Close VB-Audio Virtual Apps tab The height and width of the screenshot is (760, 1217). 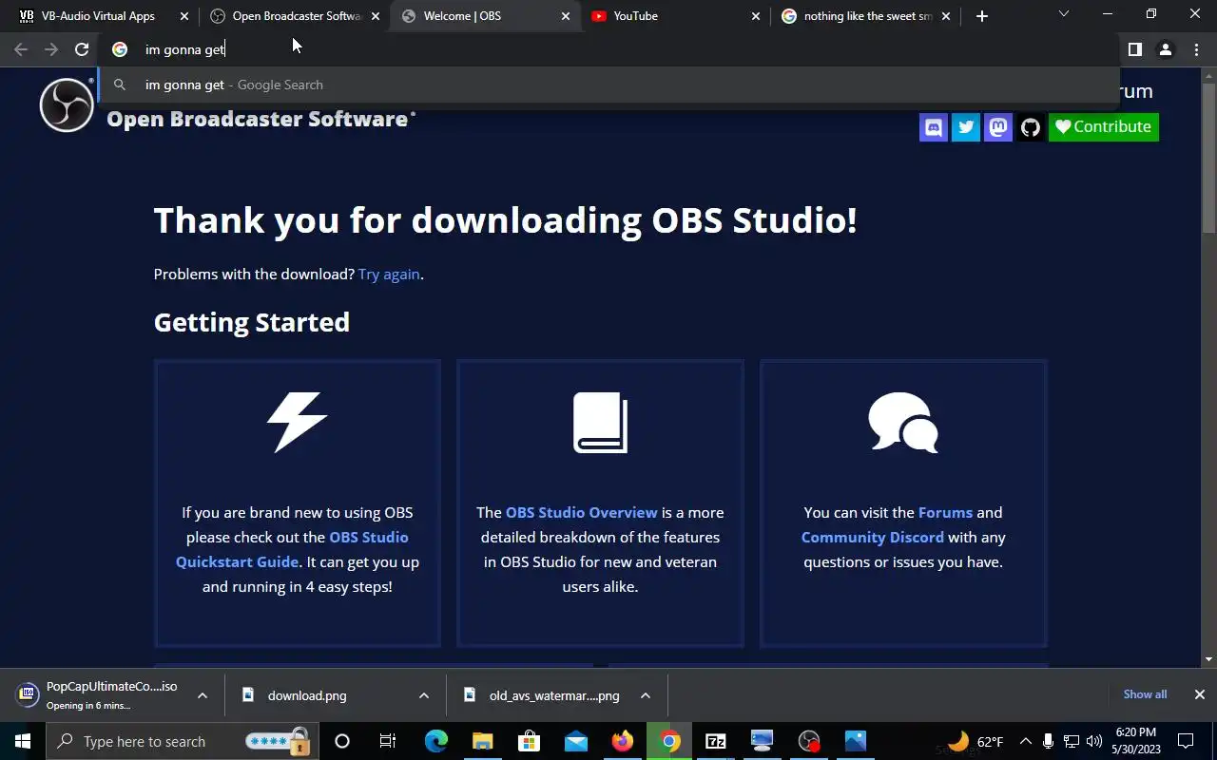coord(184,16)
